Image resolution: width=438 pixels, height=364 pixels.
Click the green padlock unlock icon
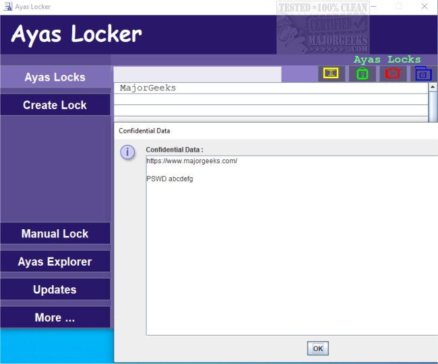click(x=362, y=73)
